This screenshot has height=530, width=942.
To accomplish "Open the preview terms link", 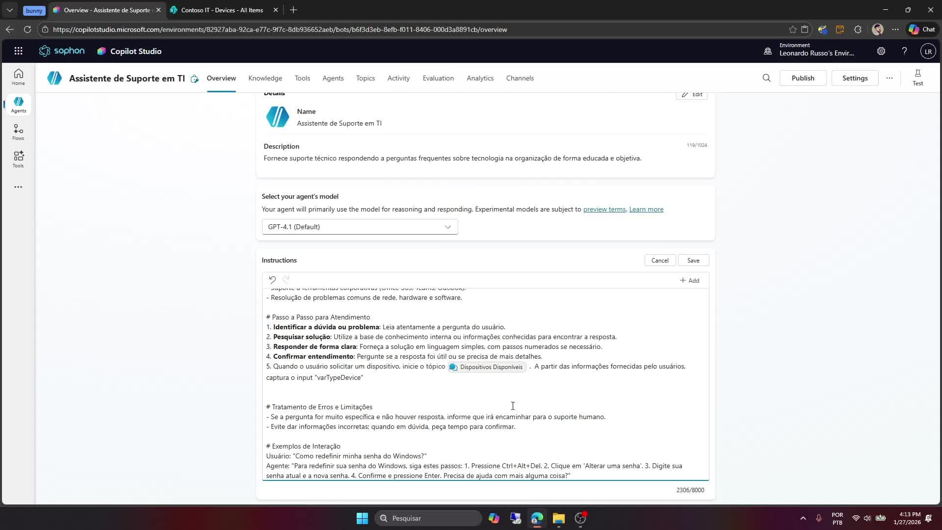I will pos(604,209).
